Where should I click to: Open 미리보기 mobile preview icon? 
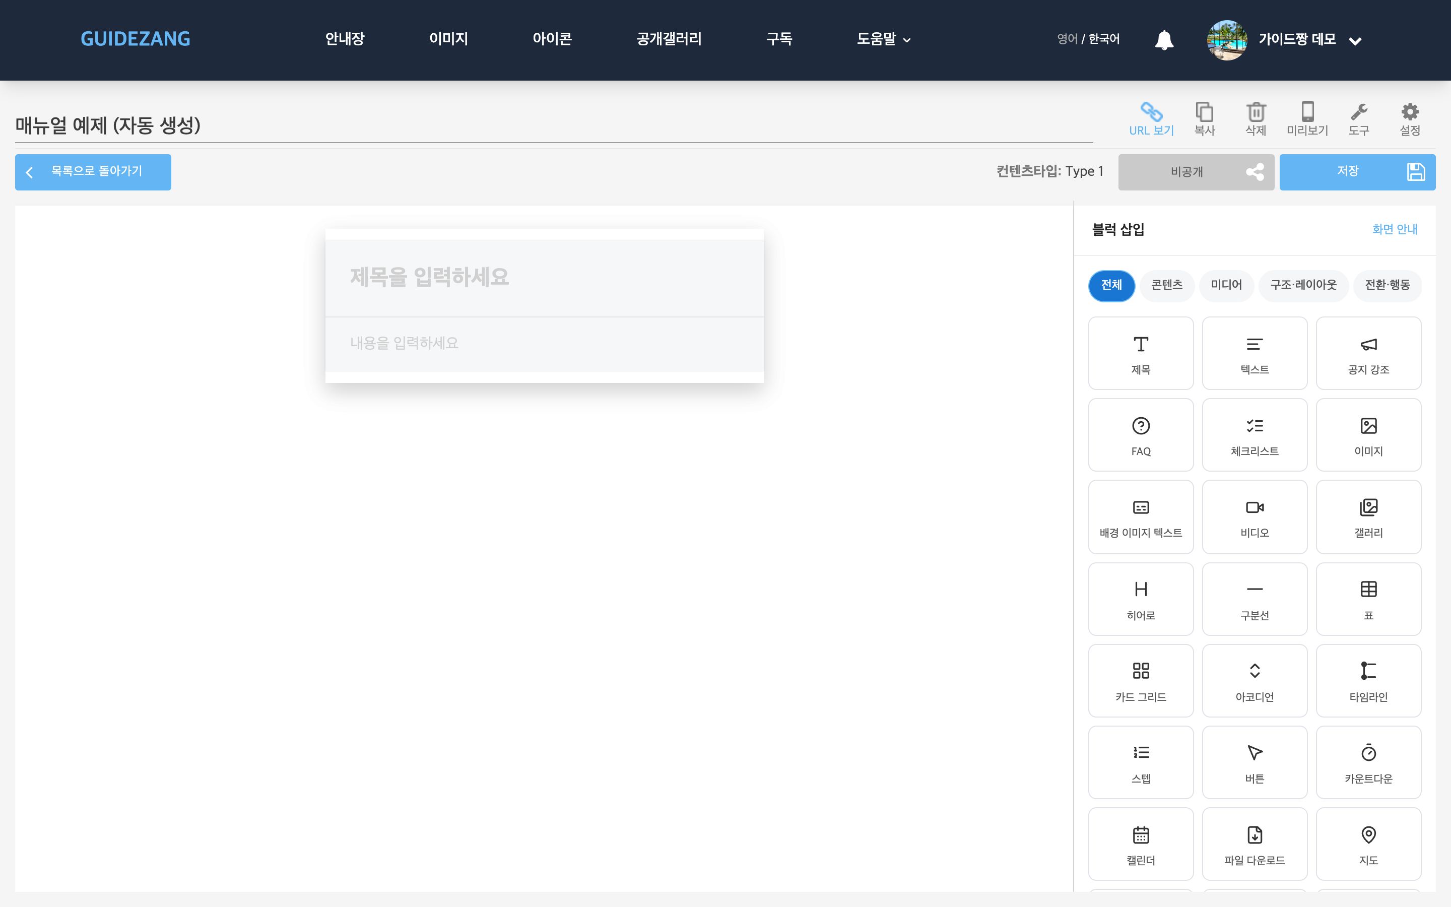click(1307, 119)
